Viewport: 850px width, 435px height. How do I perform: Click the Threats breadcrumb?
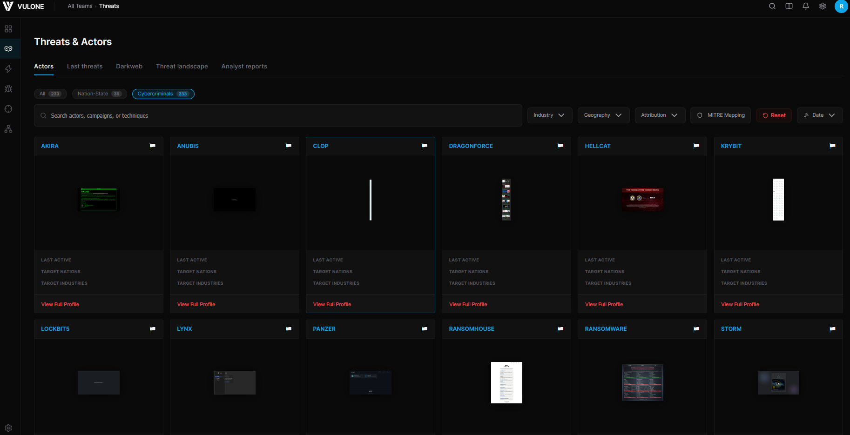pos(109,6)
